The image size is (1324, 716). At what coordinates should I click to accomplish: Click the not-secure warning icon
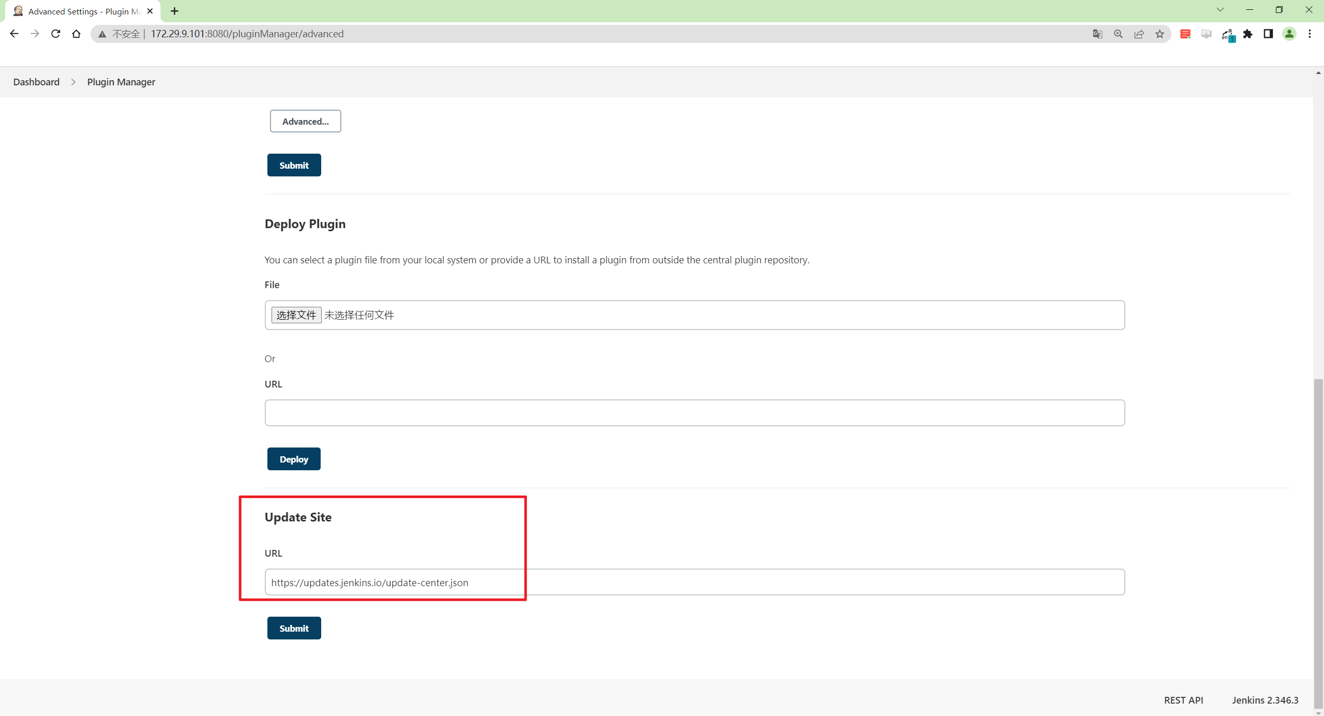(x=102, y=34)
